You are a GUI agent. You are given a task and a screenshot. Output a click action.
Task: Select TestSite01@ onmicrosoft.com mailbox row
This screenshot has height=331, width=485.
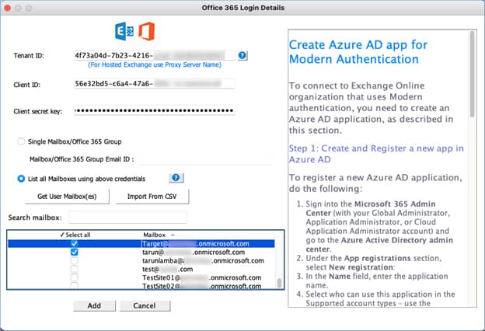[x=141, y=277]
